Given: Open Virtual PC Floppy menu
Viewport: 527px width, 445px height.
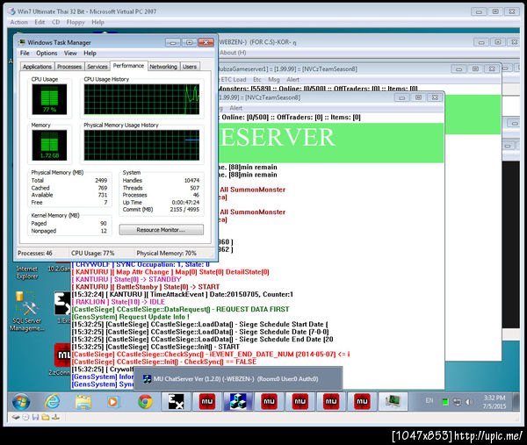Looking at the screenshot, I should [76, 22].
